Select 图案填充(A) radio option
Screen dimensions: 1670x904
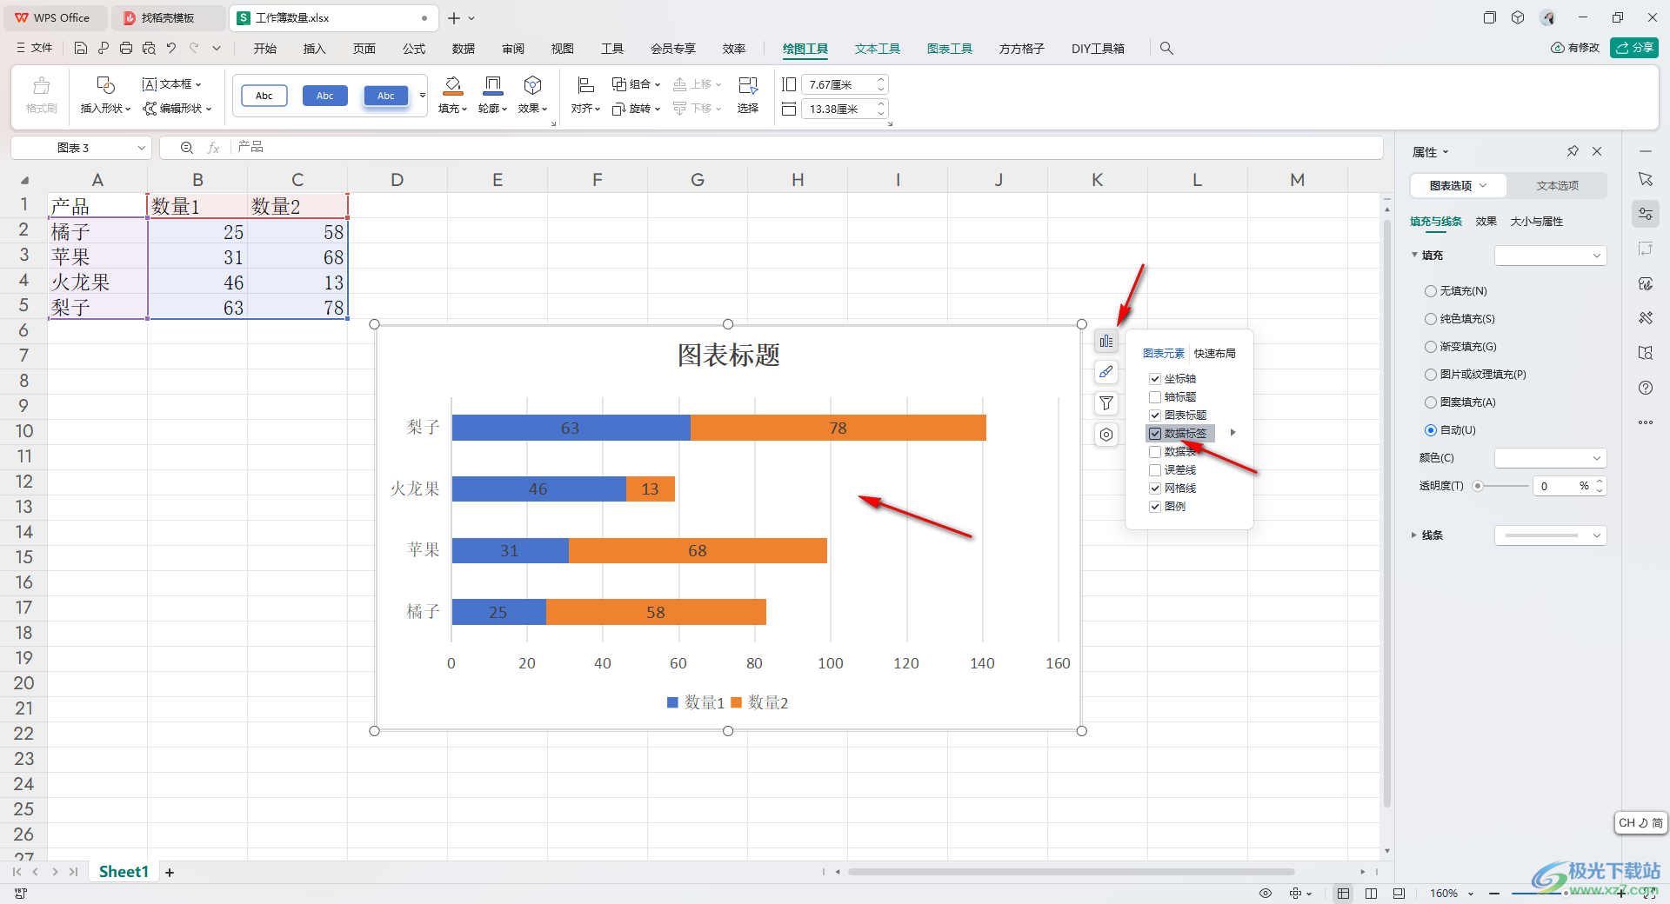(1431, 402)
